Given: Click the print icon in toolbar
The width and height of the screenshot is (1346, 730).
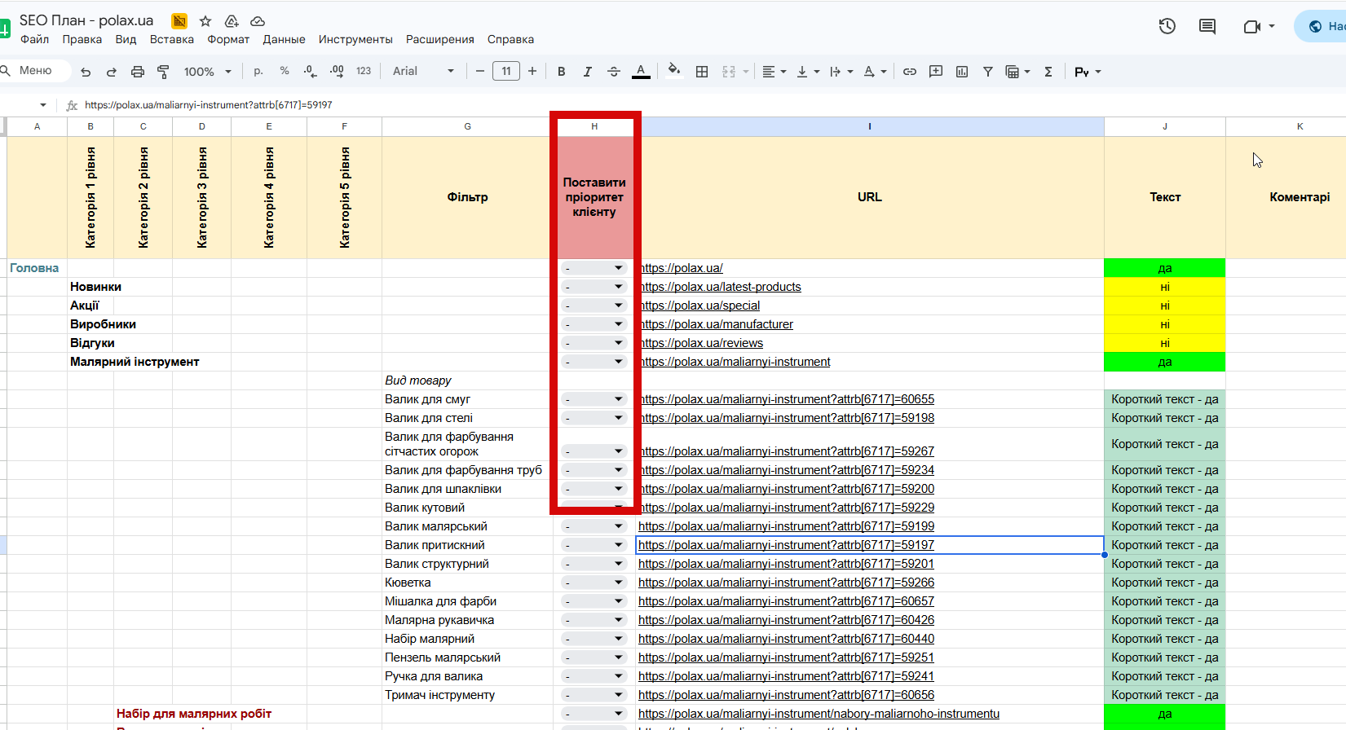Looking at the screenshot, I should tap(138, 72).
